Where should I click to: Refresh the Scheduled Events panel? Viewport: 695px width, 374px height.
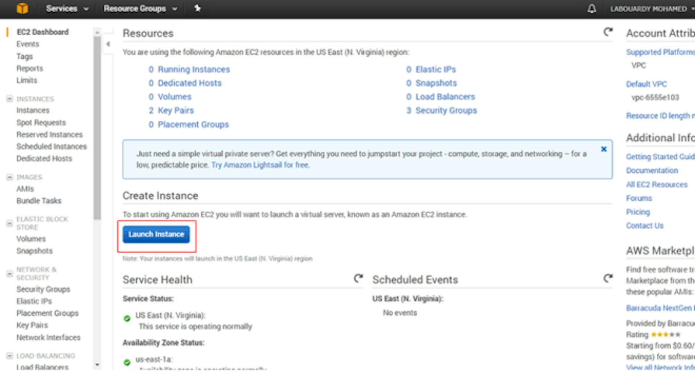click(x=608, y=278)
